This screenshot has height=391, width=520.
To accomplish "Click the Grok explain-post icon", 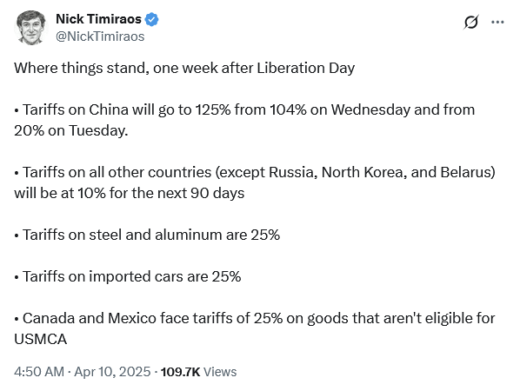I will [x=471, y=23].
